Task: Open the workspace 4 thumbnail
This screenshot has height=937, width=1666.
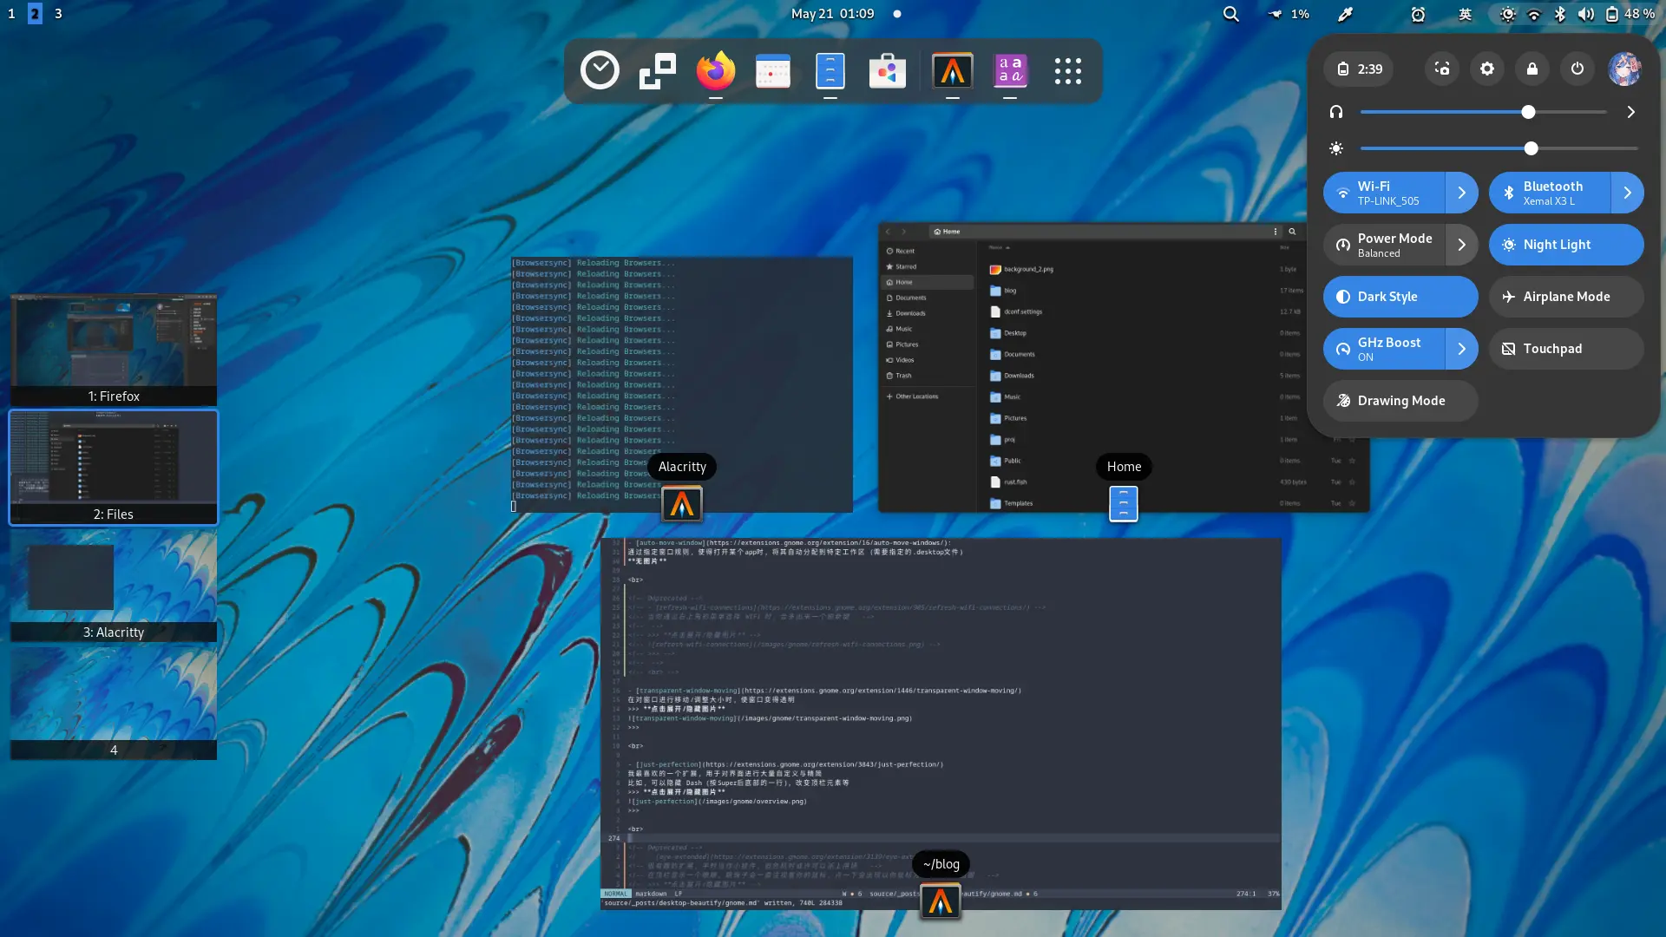Action: [114, 704]
